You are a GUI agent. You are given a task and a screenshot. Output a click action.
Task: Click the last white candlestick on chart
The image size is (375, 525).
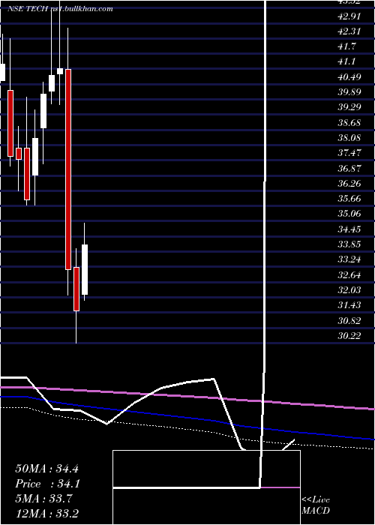(85, 270)
